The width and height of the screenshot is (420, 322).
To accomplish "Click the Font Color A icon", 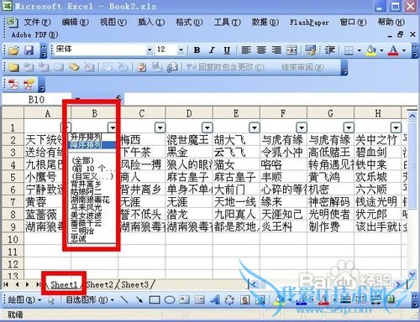I will [x=393, y=50].
